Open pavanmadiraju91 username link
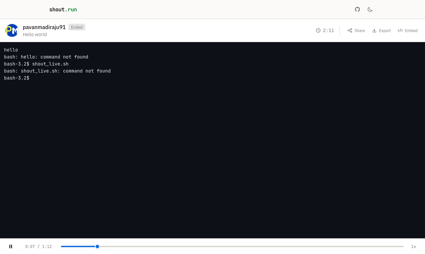425x254 pixels. point(44,27)
